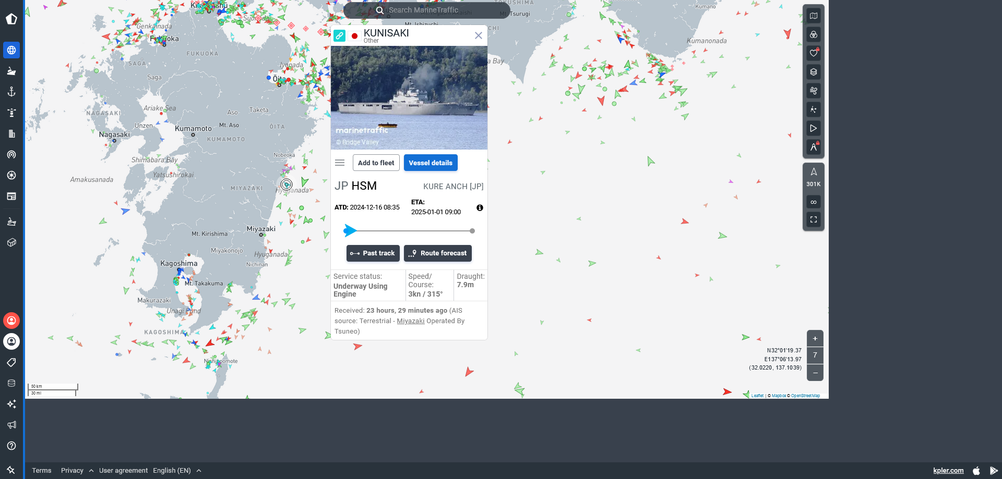Click the voyage progress arrow marker

[350, 230]
